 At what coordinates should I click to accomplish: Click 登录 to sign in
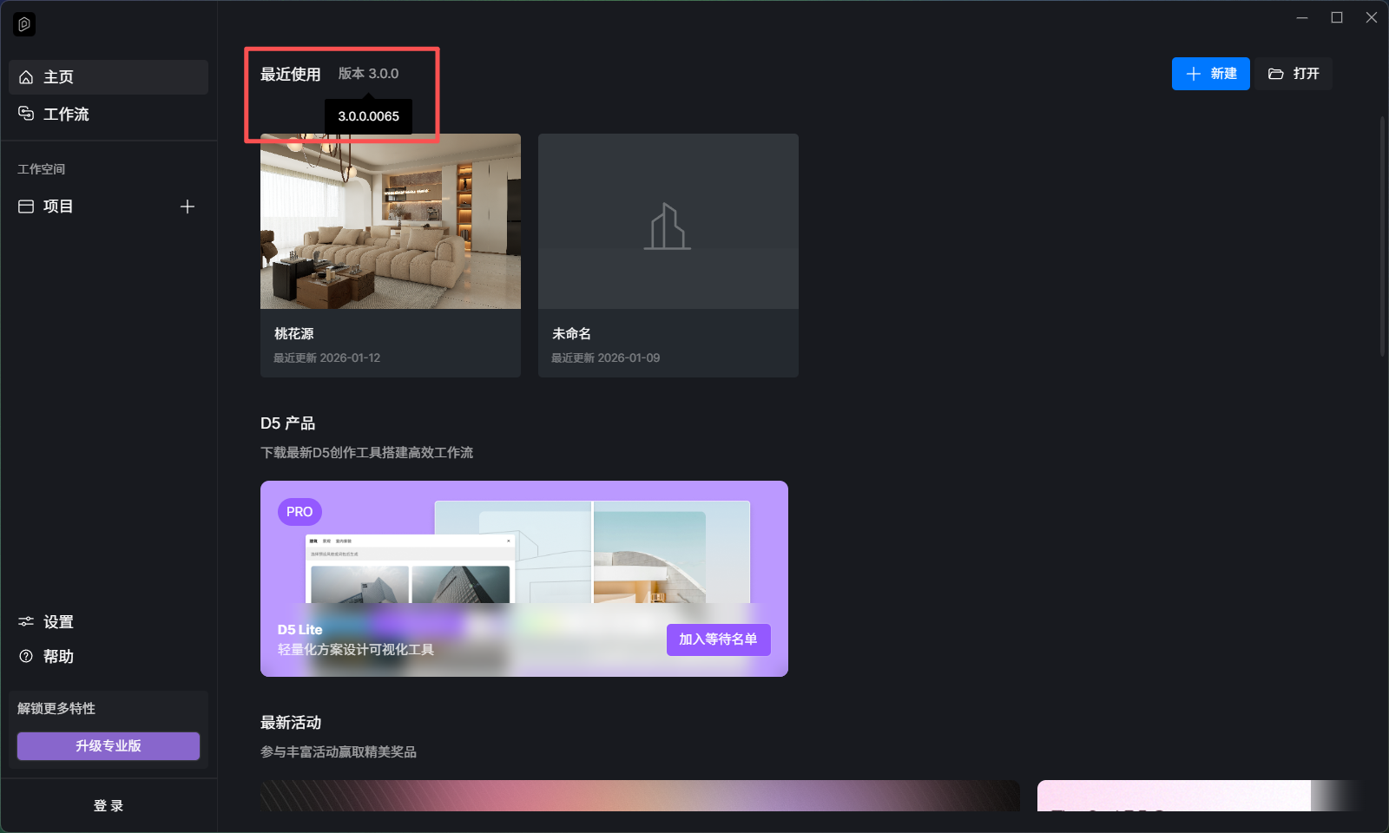tap(109, 806)
